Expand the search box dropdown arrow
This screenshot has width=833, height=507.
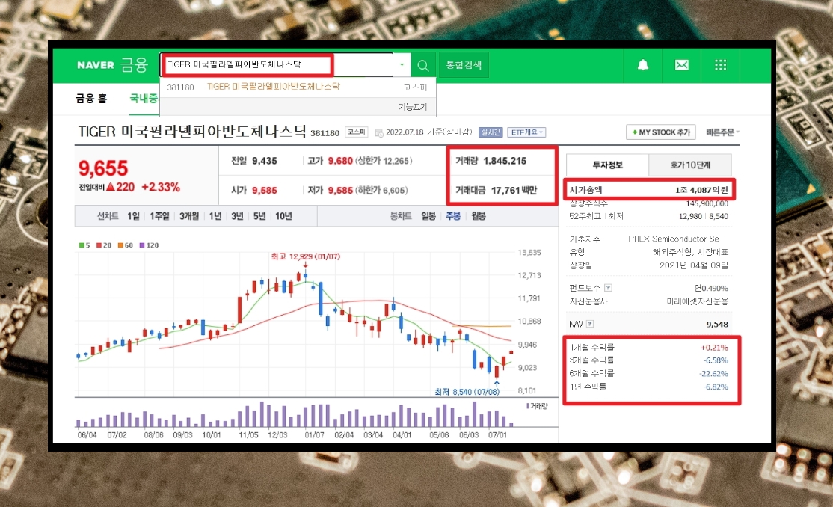coord(402,65)
